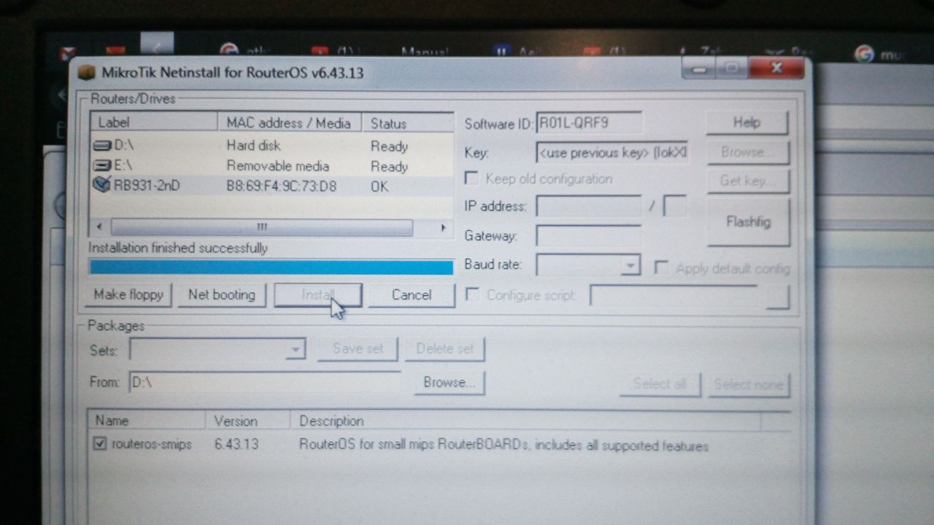Click the Software ID field
This screenshot has height=525, width=934.
590,122
